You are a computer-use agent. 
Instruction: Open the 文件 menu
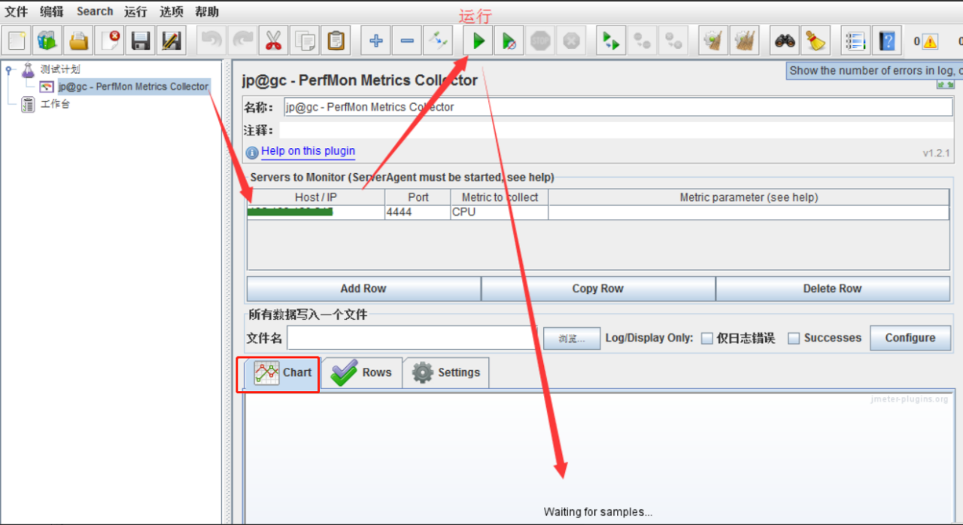[17, 11]
